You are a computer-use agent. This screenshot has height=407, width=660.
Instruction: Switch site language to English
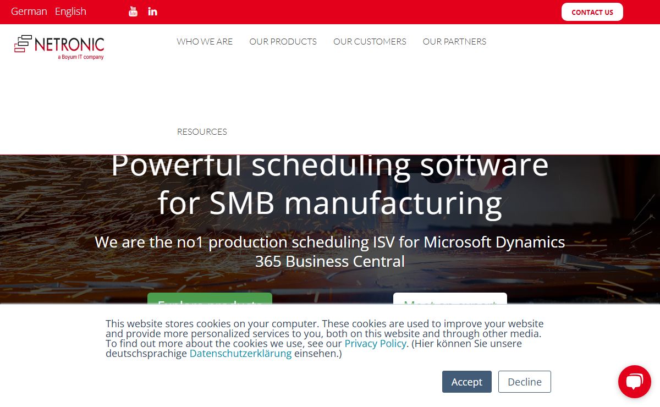click(70, 12)
